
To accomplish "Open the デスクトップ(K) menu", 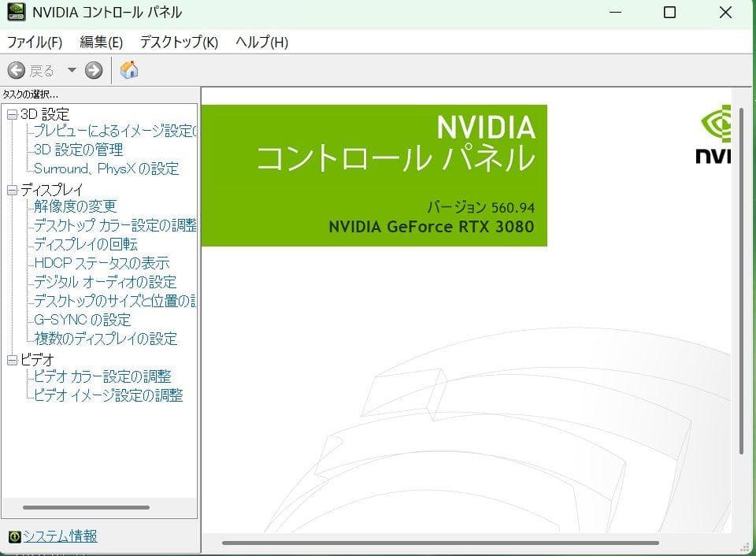I will tap(179, 43).
